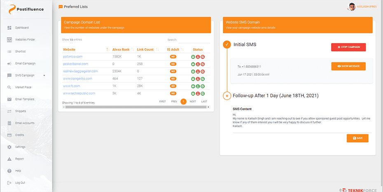
Task: Click the Websites Finder sidebar icon
Action: [9, 39]
